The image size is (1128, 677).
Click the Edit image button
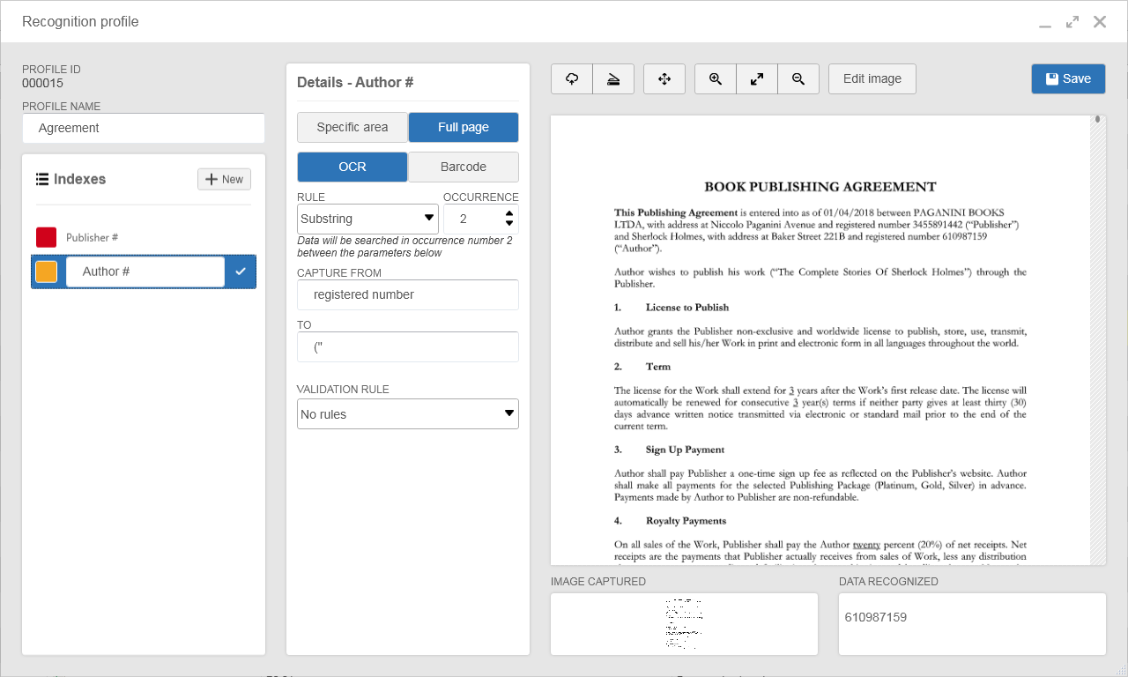click(872, 78)
